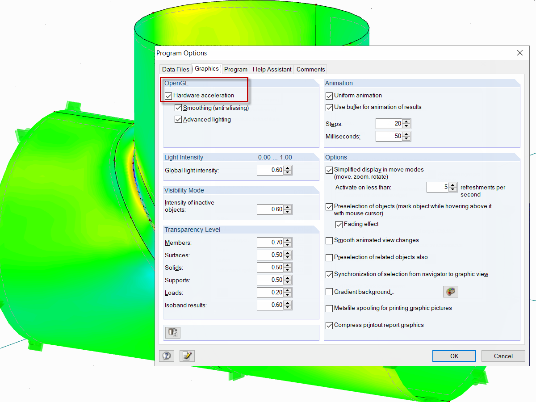Decrease Milliseconds value with the down arrow

pos(406,138)
